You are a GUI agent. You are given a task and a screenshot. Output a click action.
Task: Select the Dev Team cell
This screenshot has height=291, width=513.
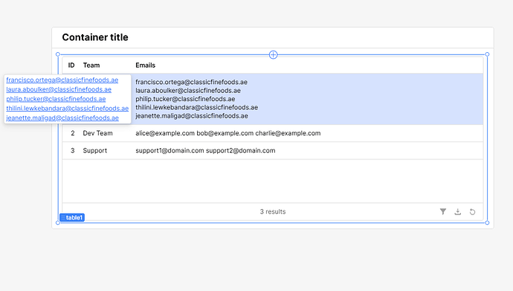click(98, 133)
